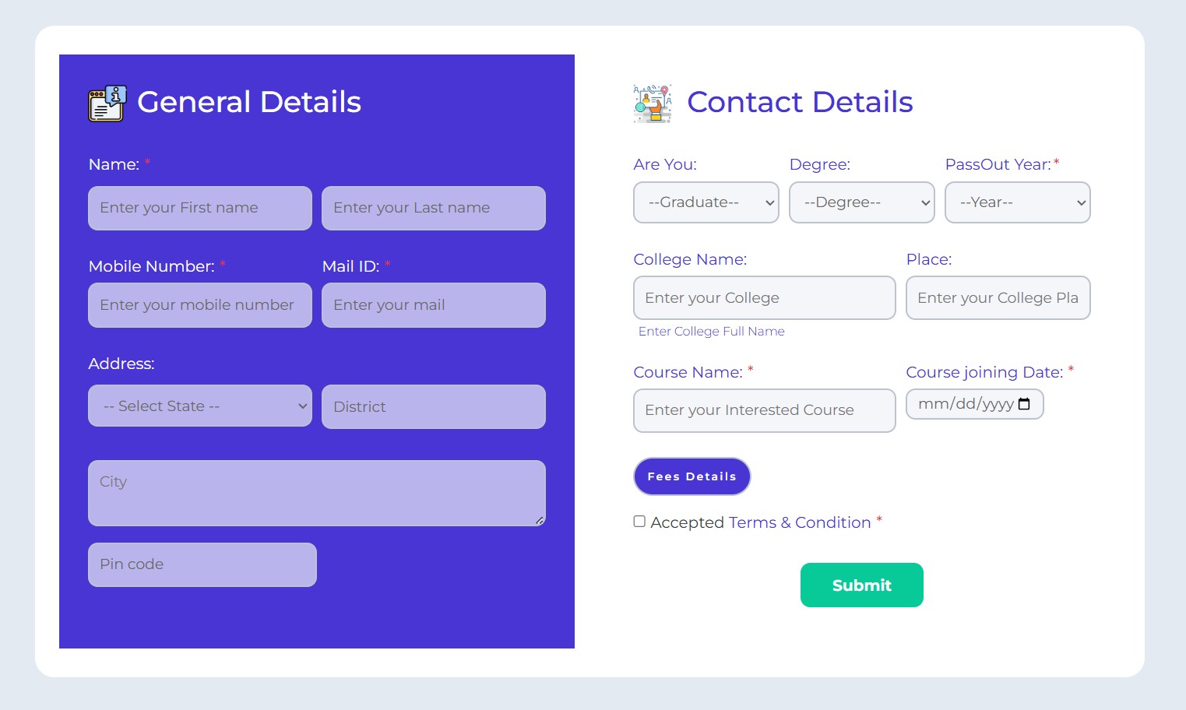Tick the Accepted Terms & Condition checkbox
The width and height of the screenshot is (1186, 710).
(x=639, y=522)
